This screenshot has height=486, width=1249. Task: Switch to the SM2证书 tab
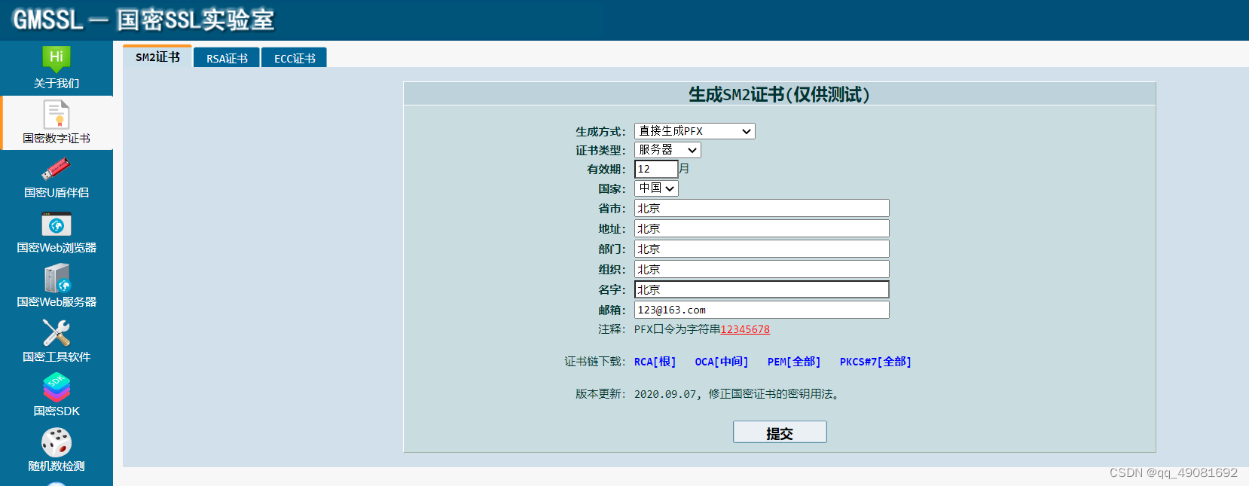pos(157,57)
